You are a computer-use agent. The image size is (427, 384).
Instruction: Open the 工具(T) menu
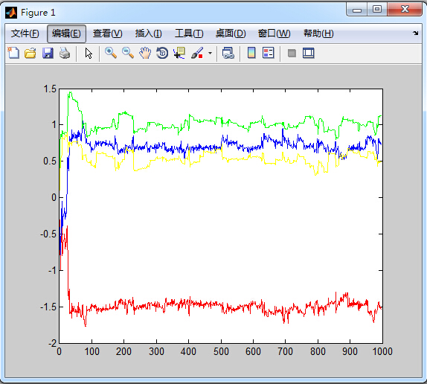coord(189,33)
